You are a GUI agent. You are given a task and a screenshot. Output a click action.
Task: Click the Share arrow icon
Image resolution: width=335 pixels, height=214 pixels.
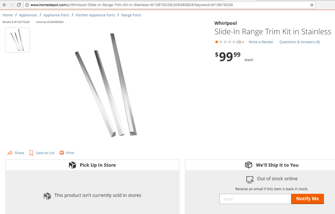coord(10,153)
